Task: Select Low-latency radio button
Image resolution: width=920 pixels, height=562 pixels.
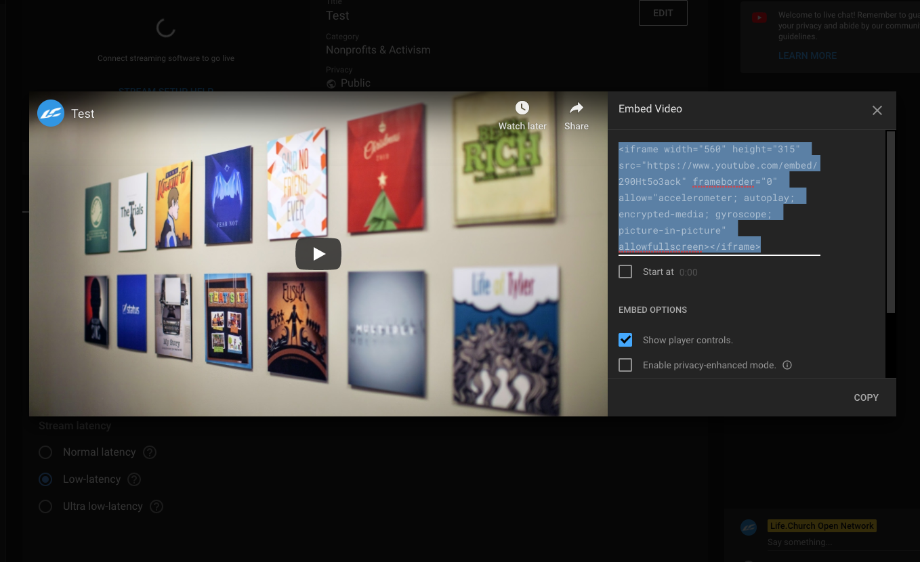Action: [x=45, y=479]
